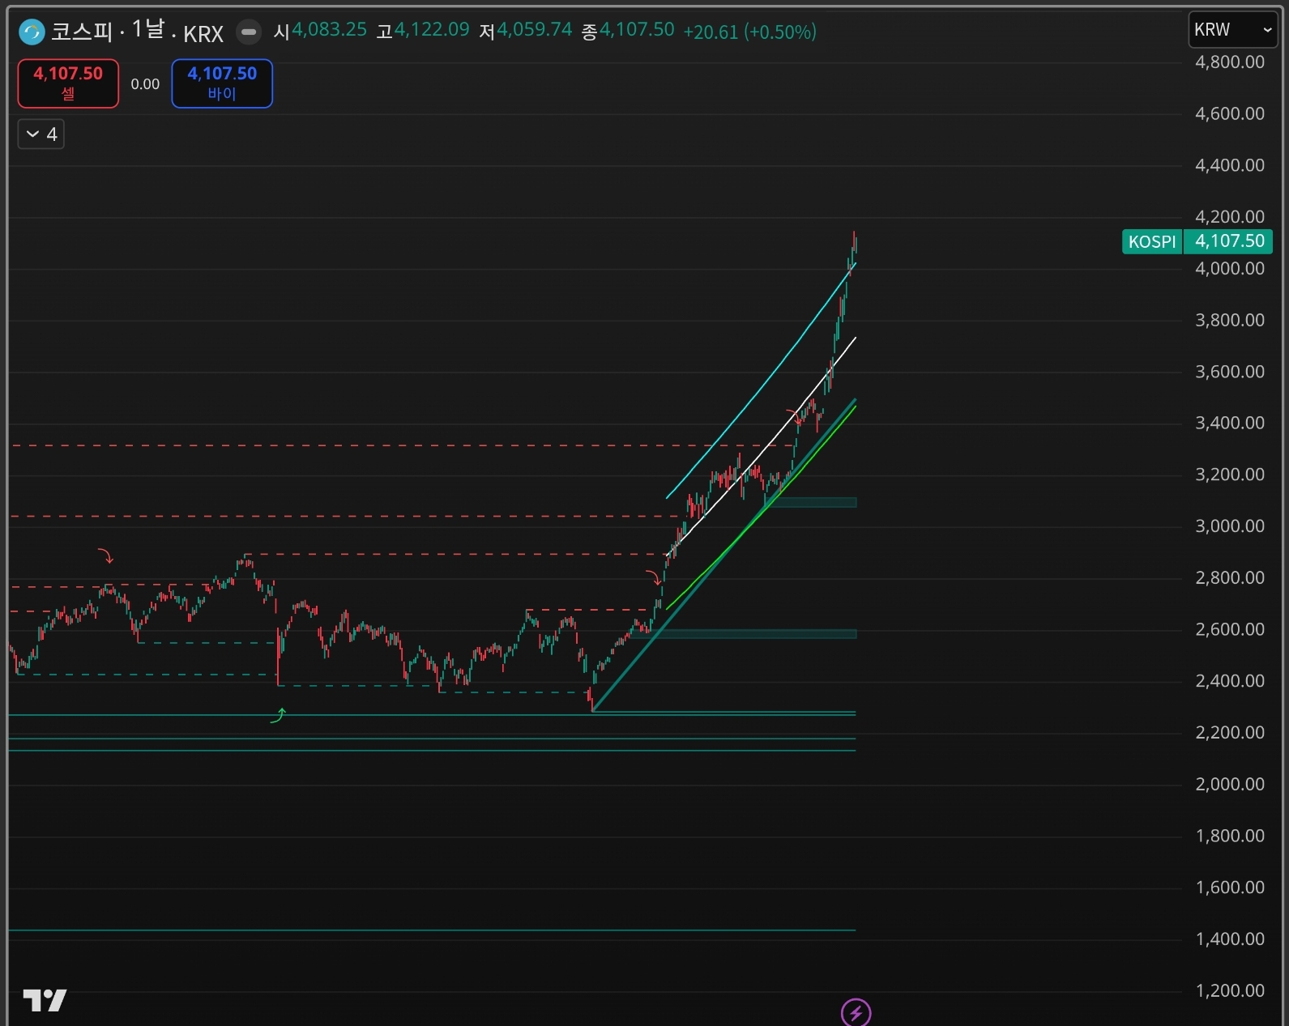This screenshot has height=1026, width=1289.
Task: Click the KOSPI symbol logo icon
Action: tap(32, 32)
